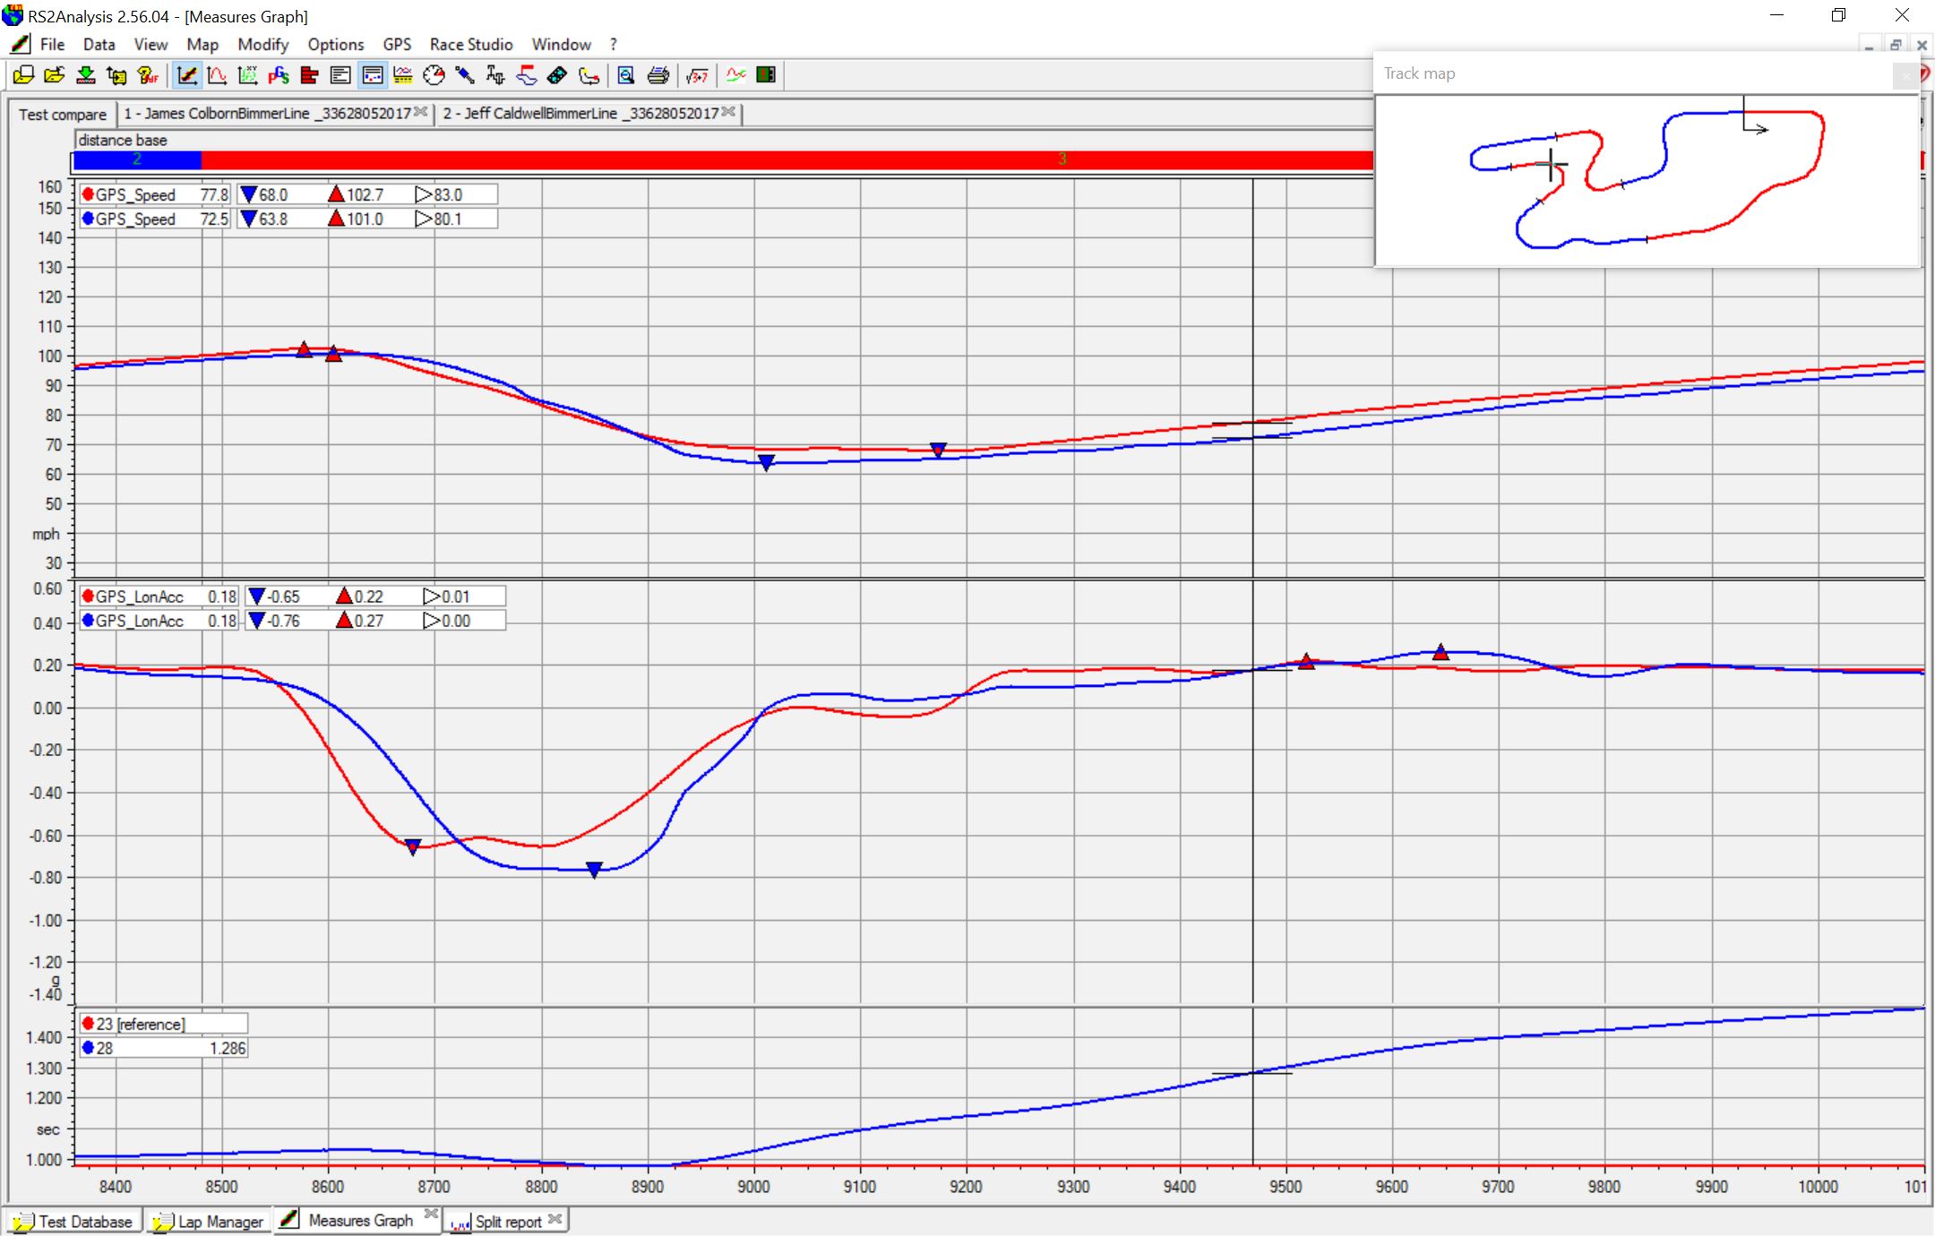
Task: Open the Data menu
Action: (99, 44)
